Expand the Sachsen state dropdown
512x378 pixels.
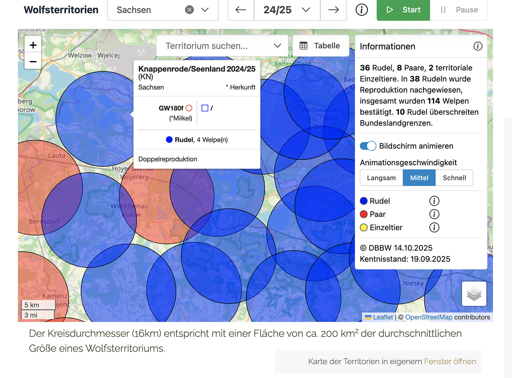[x=205, y=10]
